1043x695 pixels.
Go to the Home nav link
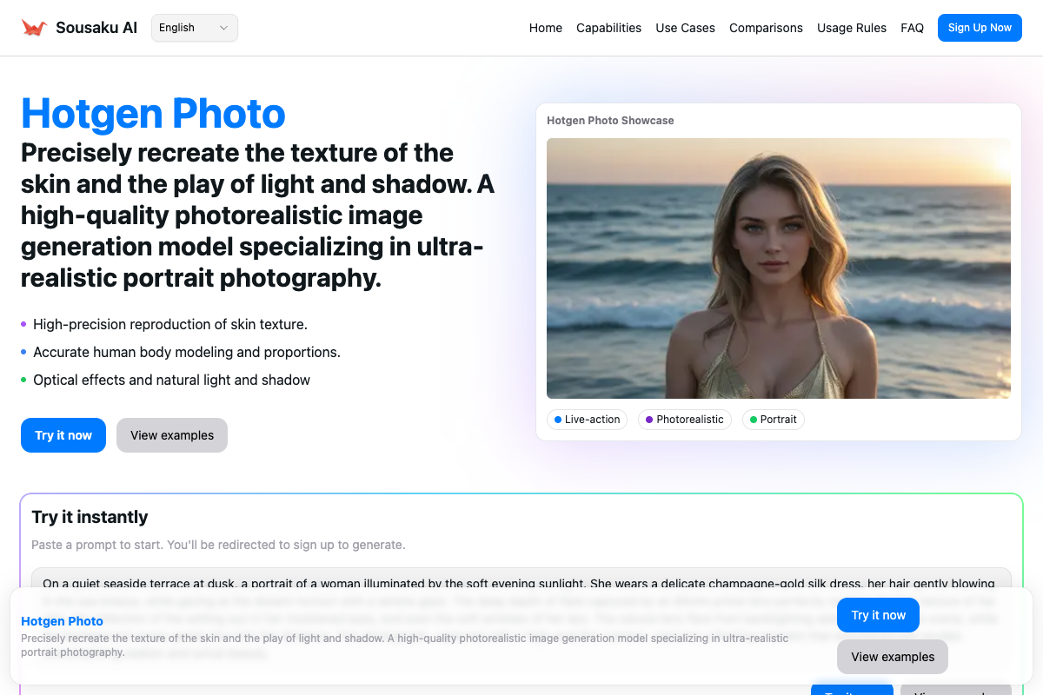tap(545, 28)
